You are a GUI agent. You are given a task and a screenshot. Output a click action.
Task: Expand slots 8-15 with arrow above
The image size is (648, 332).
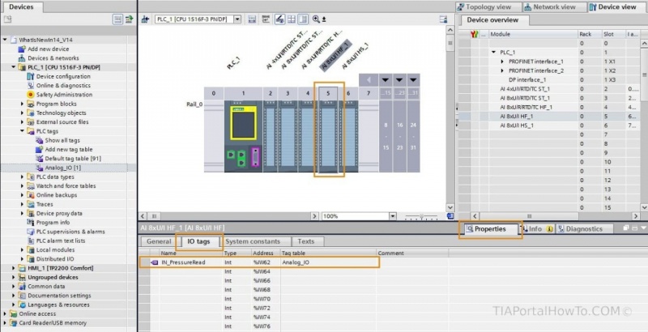[386, 79]
